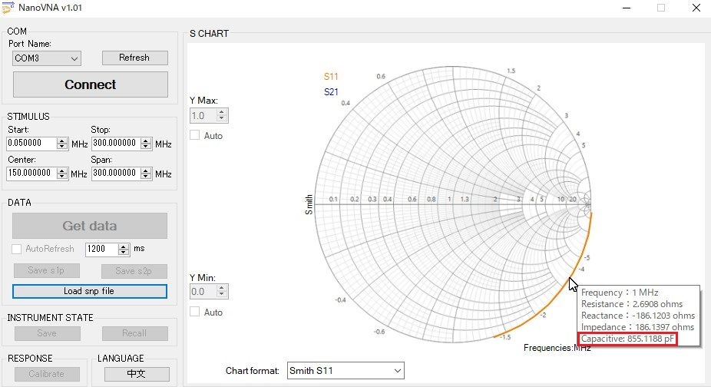711x387 pixels.
Task: Click the Load snp file button
Action: coord(90,291)
